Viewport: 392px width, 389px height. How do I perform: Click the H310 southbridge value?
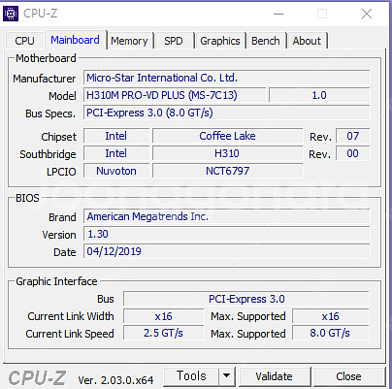(x=227, y=153)
